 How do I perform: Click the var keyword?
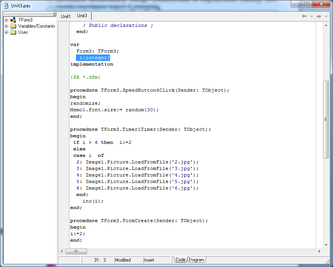[75, 44]
